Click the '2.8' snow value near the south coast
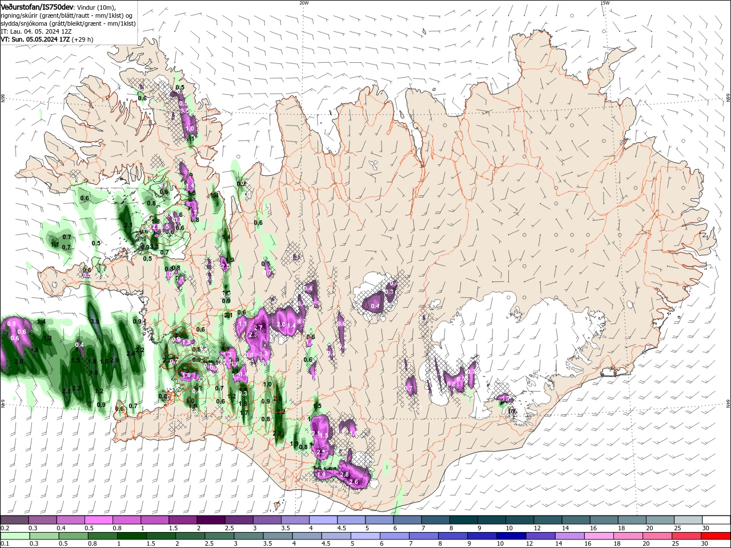This screenshot has height=548, width=731. tap(344, 474)
